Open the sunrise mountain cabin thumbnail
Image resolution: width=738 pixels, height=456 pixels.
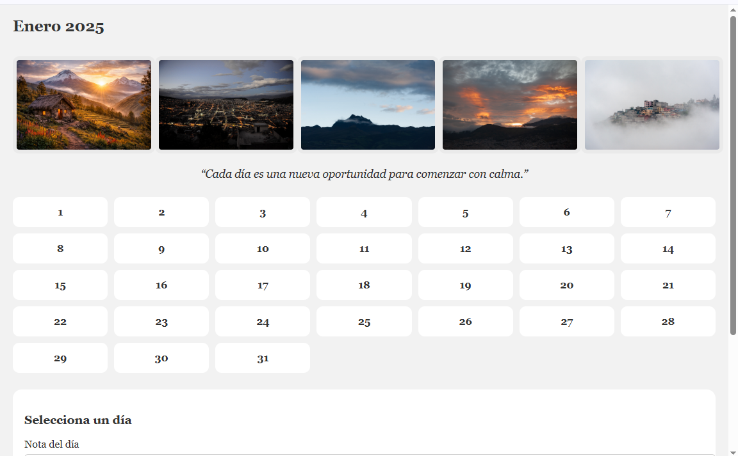[84, 105]
